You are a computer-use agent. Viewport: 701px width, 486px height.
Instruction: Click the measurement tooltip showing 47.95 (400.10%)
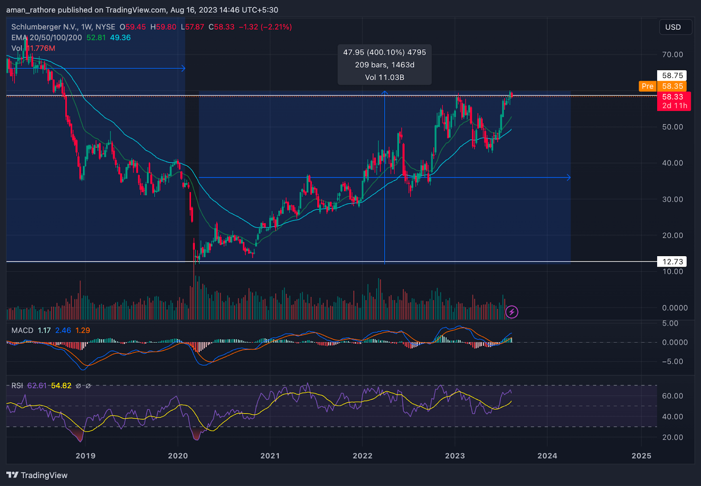tap(385, 65)
